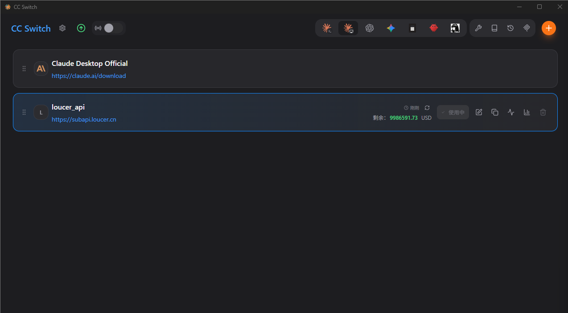
Task: Minimize the CC Switch window
Action: [520, 7]
